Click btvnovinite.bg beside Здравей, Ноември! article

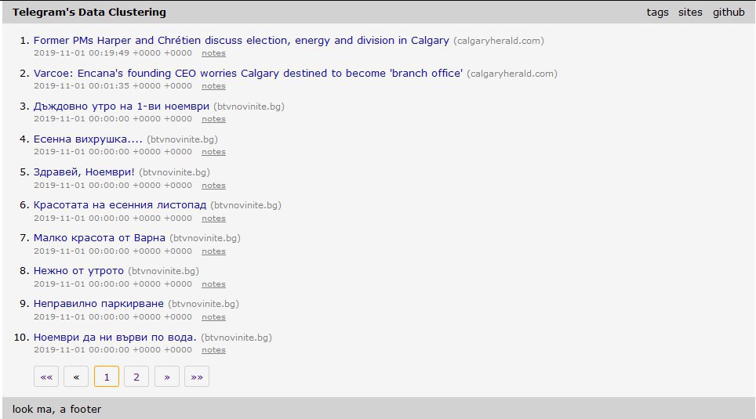[175, 172]
